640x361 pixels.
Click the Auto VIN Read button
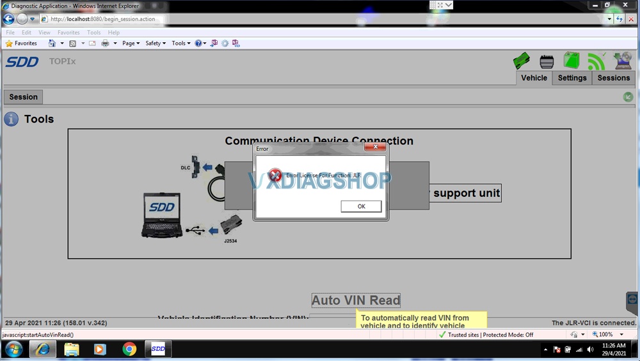[x=356, y=300]
